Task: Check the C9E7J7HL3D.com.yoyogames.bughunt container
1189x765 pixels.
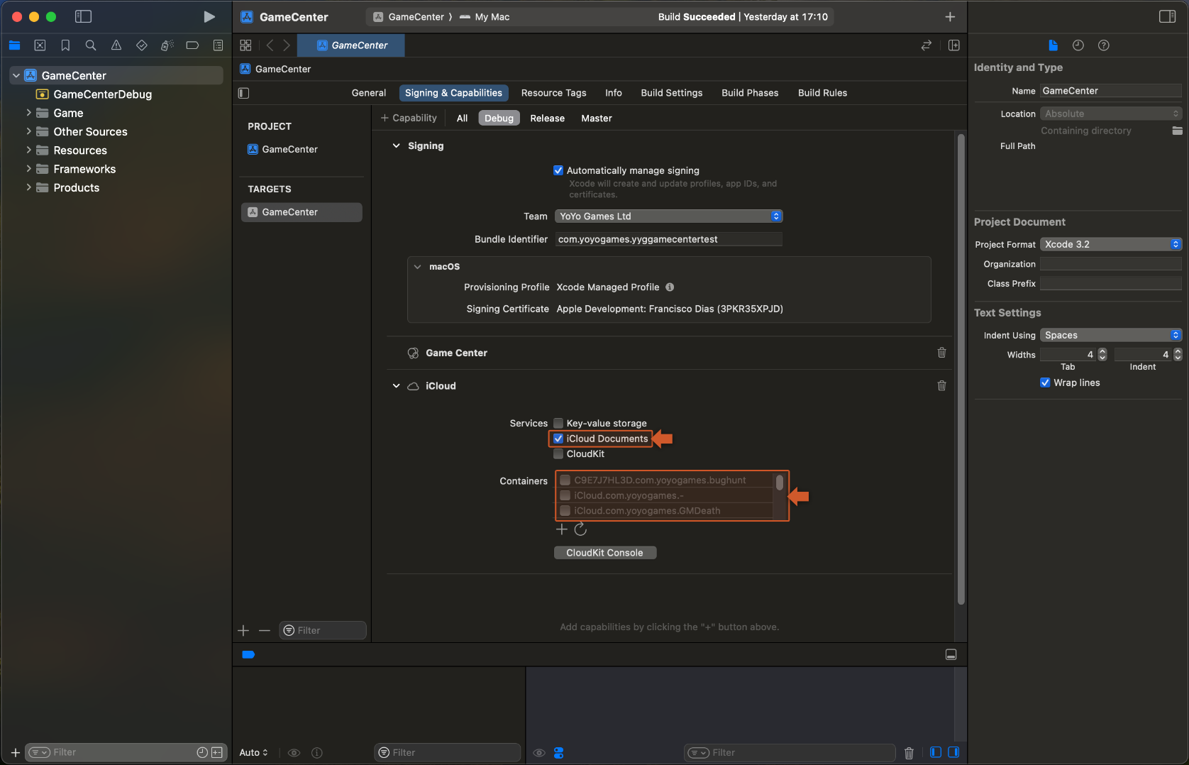Action: coord(565,480)
